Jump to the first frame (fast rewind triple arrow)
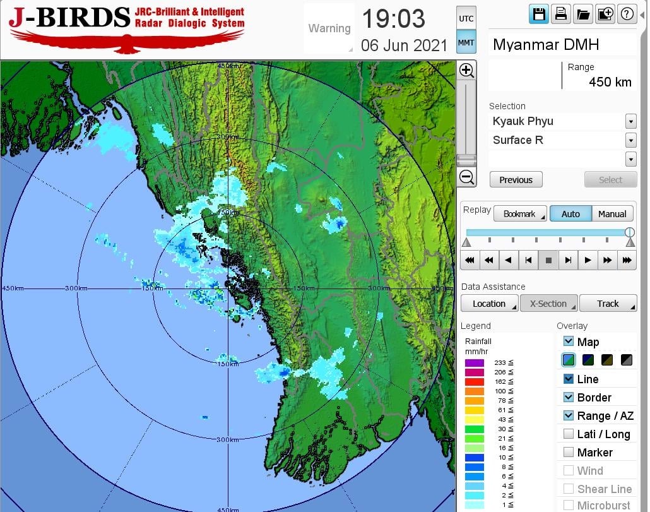 point(470,259)
